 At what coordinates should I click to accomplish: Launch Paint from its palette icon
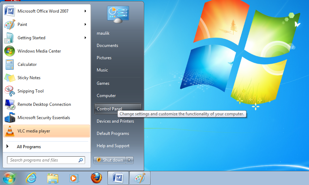pyautogui.click(x=9, y=25)
